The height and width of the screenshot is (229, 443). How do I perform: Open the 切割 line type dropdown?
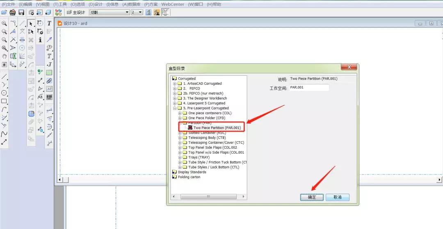pos(110,12)
